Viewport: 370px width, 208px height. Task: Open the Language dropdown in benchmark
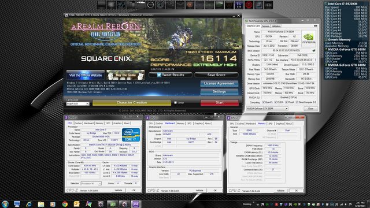[77, 104]
